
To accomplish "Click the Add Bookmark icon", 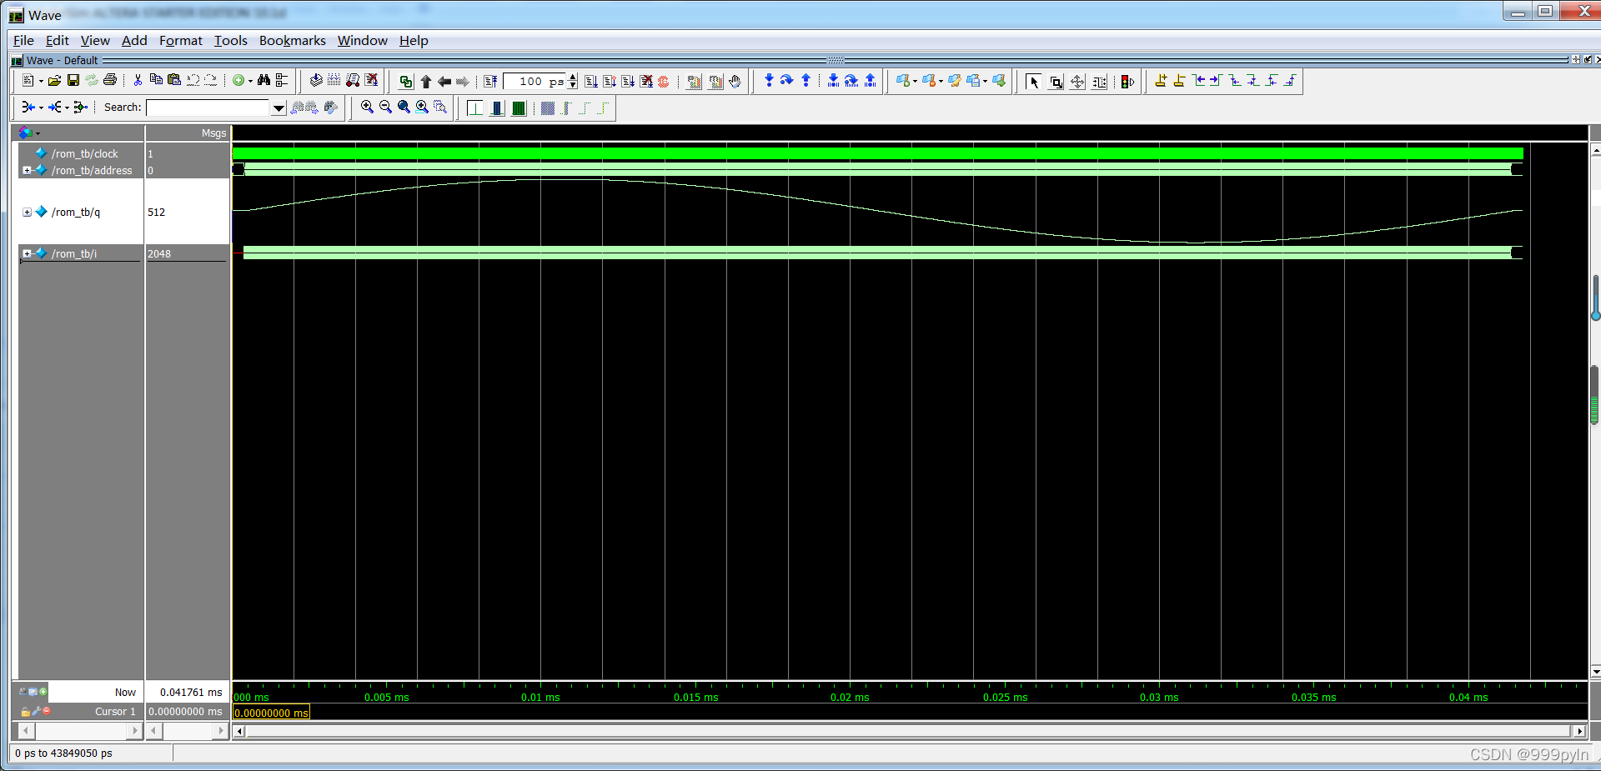I will click(903, 81).
